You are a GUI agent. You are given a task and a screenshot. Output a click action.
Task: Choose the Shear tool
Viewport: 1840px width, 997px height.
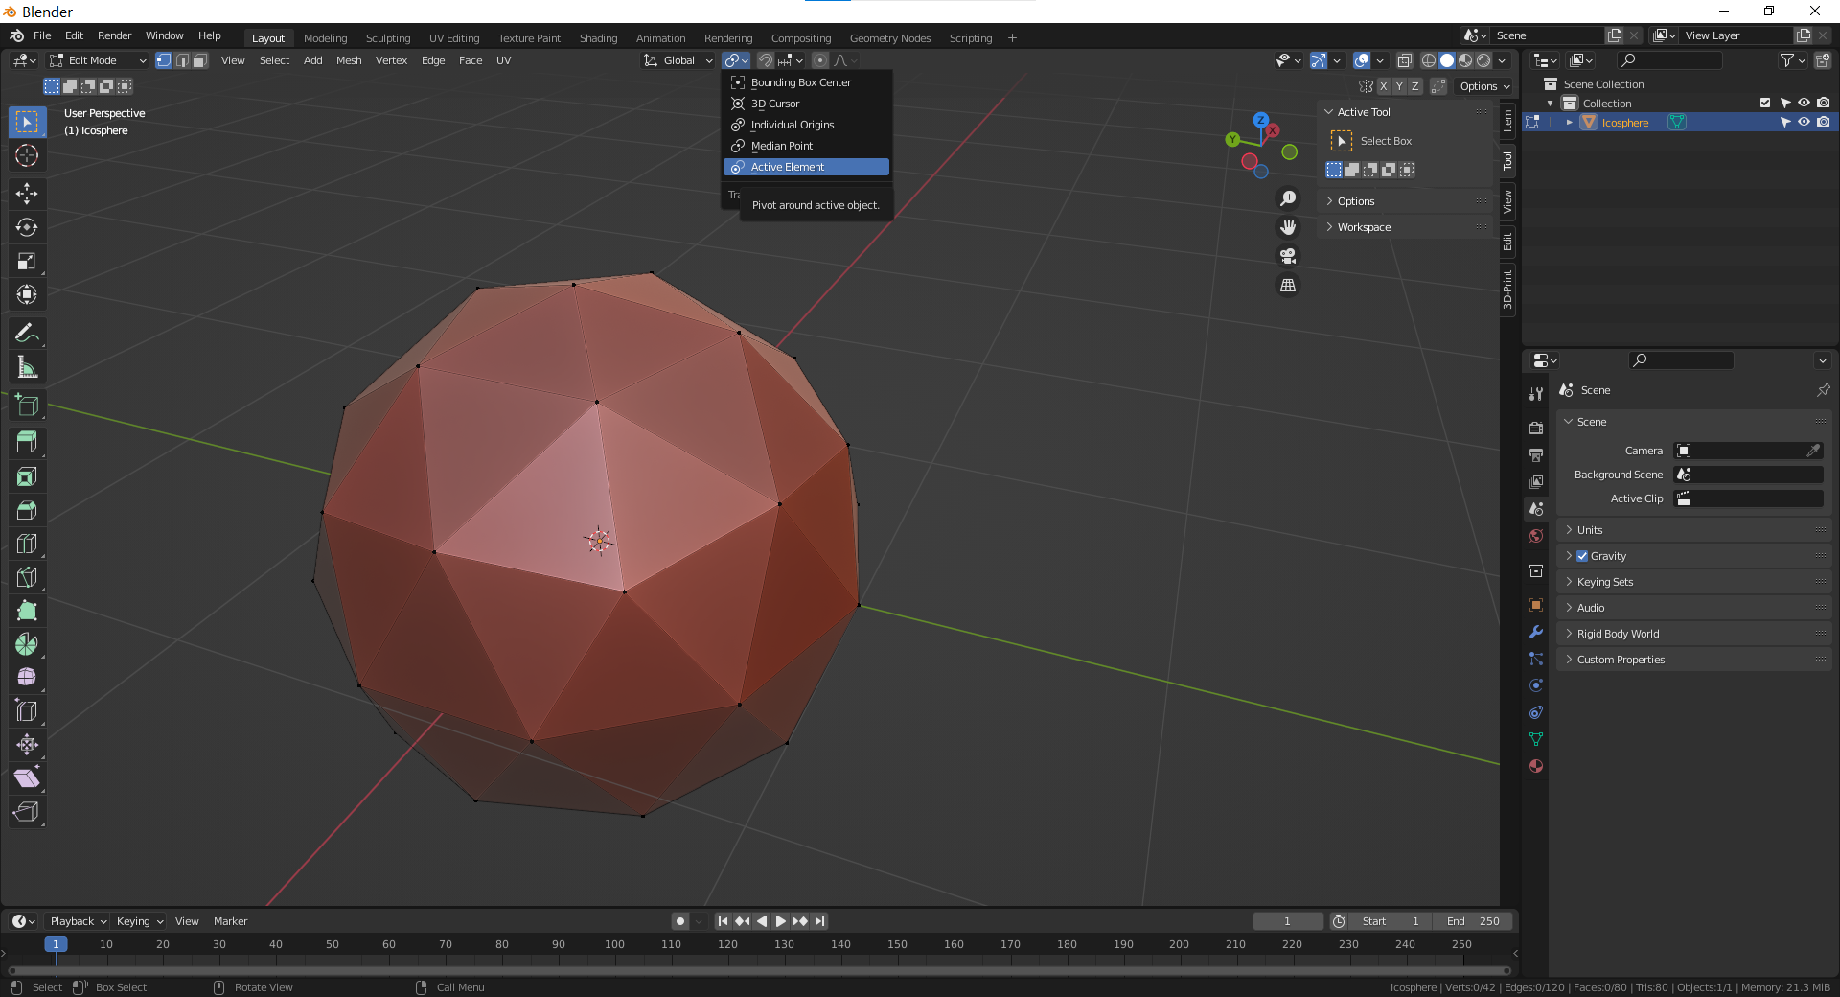pos(27,777)
